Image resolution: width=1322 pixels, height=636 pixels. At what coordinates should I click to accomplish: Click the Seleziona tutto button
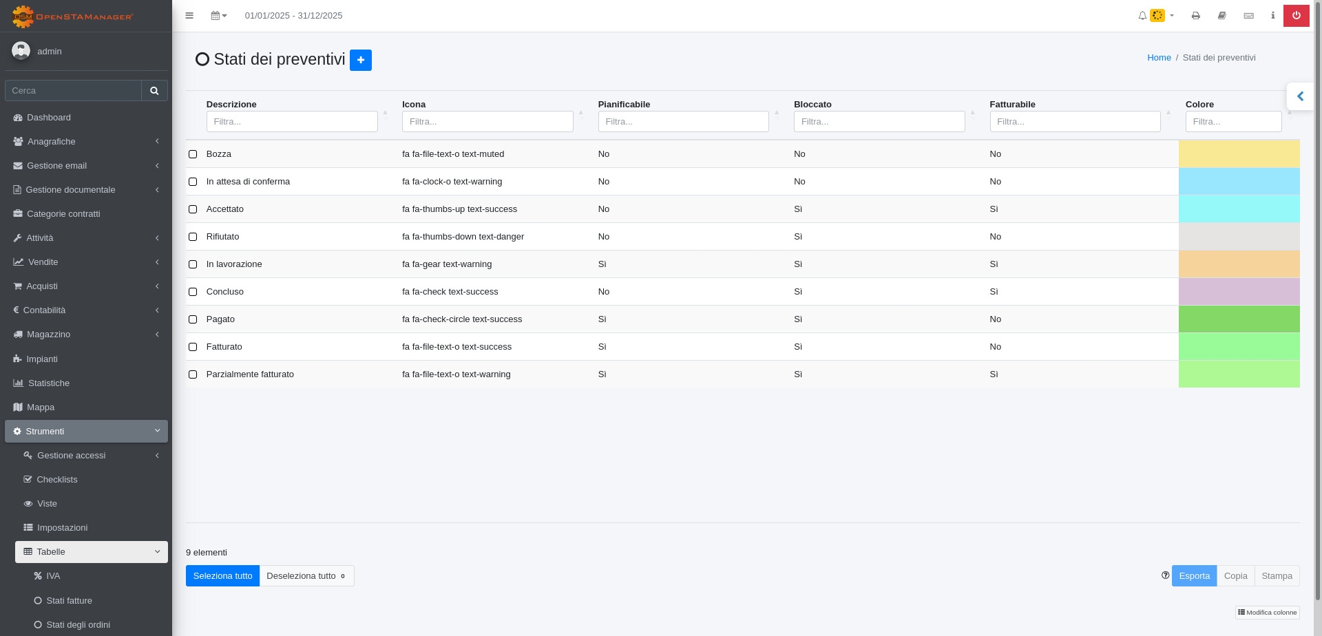222,575
